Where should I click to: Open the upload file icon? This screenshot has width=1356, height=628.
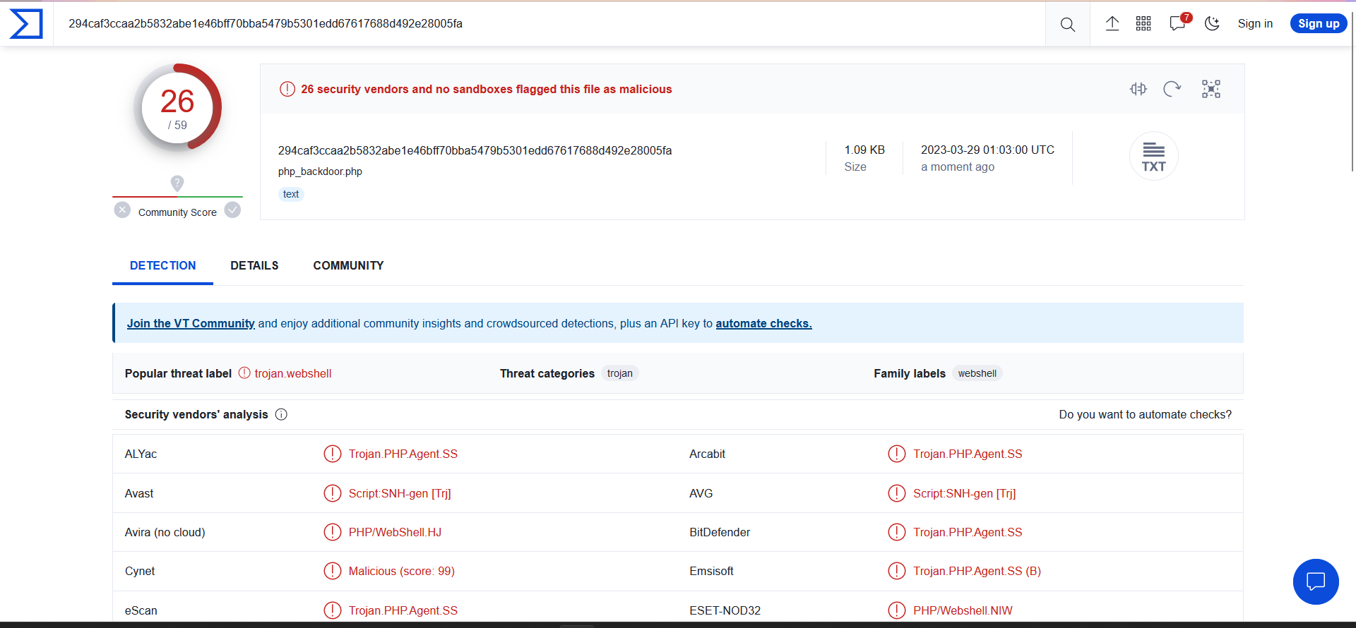tap(1112, 23)
